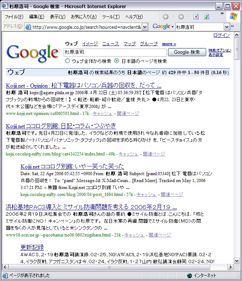Click the ログイン link
This screenshot has width=242, height=281.
pyautogui.click(x=221, y=35)
